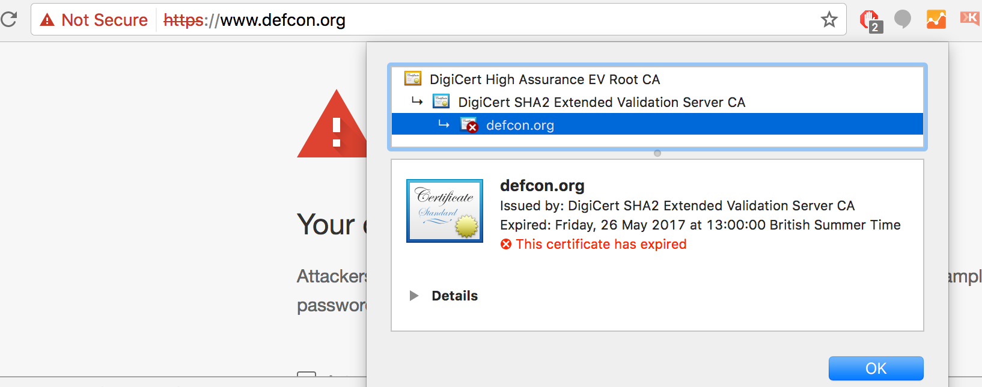Click the Klout extension icon
Screen dimensions: 982x387
tap(969, 18)
